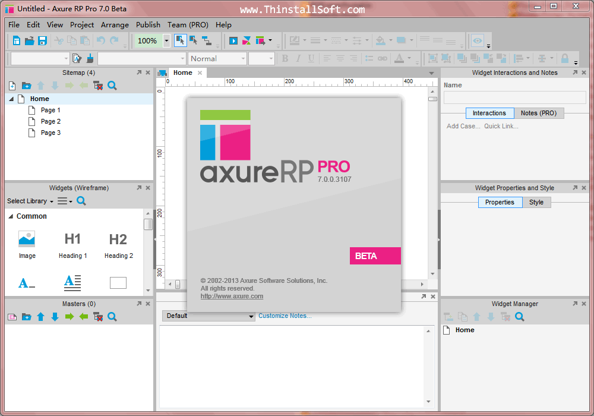The image size is (594, 416).
Task: Open the font color picker dropdown
Action: click(409, 58)
